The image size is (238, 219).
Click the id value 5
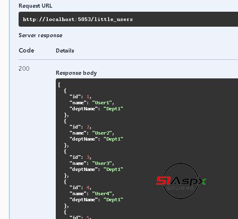pyautogui.click(x=88, y=217)
